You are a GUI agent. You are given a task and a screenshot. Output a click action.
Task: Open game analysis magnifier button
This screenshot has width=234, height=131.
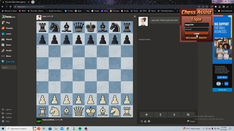pyautogui.click(x=188, y=115)
